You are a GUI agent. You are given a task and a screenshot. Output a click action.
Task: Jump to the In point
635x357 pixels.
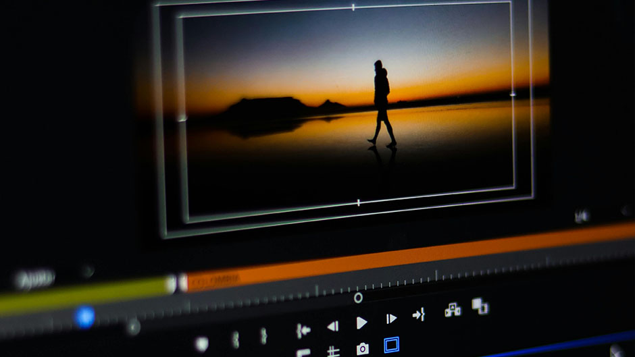coord(303,330)
